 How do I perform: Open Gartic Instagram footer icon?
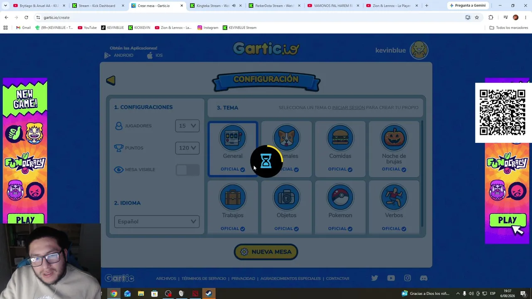coord(407,278)
